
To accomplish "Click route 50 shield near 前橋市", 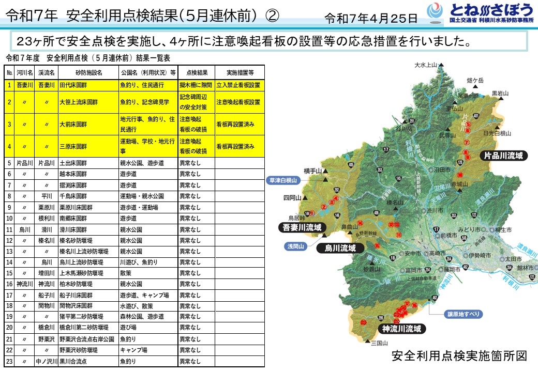I will coord(464,238).
